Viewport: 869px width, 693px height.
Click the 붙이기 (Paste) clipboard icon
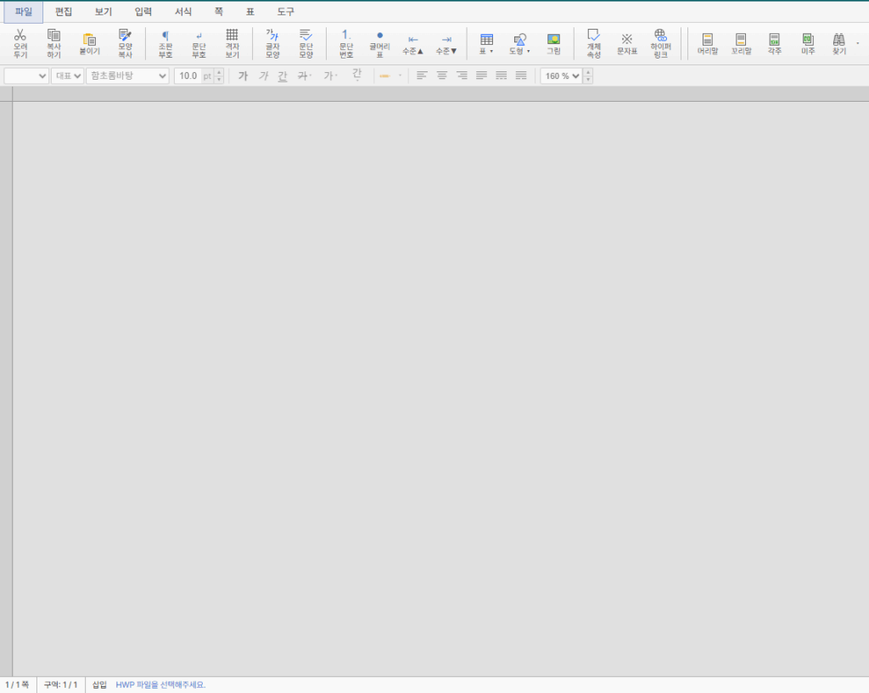coord(89,43)
